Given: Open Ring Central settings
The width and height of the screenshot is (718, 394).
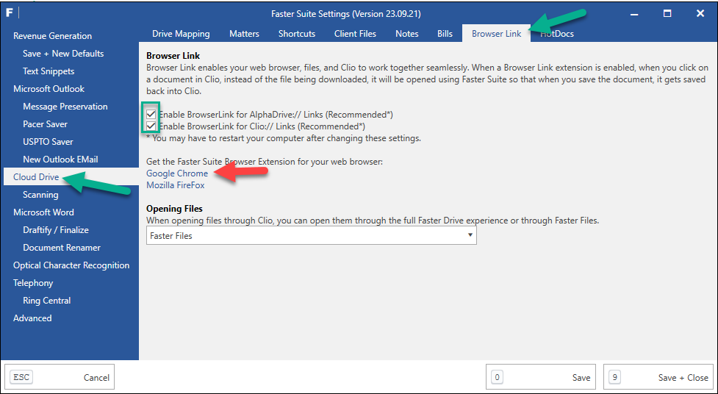Looking at the screenshot, I should 47,301.
